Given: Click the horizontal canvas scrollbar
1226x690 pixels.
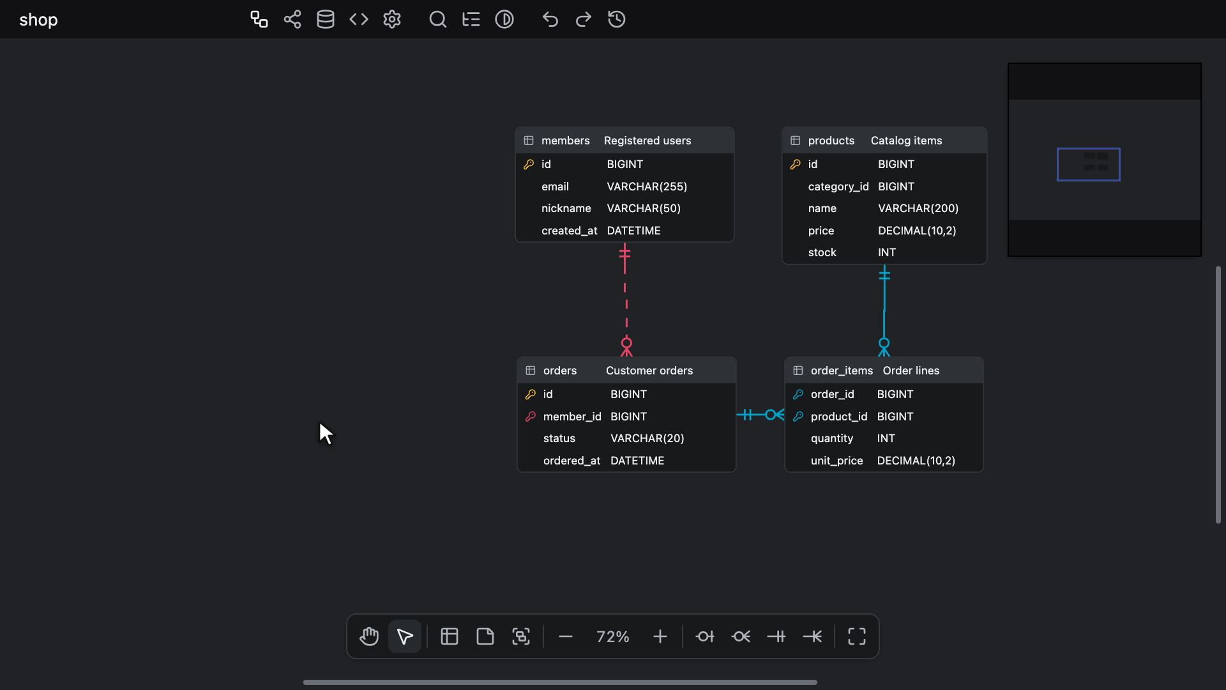Looking at the screenshot, I should coord(560,682).
